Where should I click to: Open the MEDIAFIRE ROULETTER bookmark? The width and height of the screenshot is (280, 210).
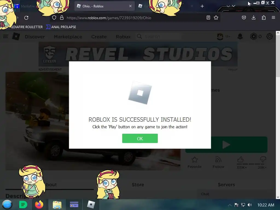tap(25, 27)
